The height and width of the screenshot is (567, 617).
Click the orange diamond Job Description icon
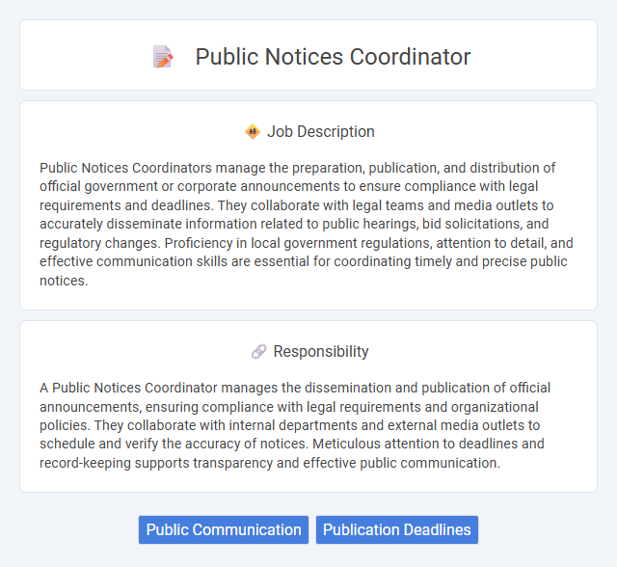point(253,131)
